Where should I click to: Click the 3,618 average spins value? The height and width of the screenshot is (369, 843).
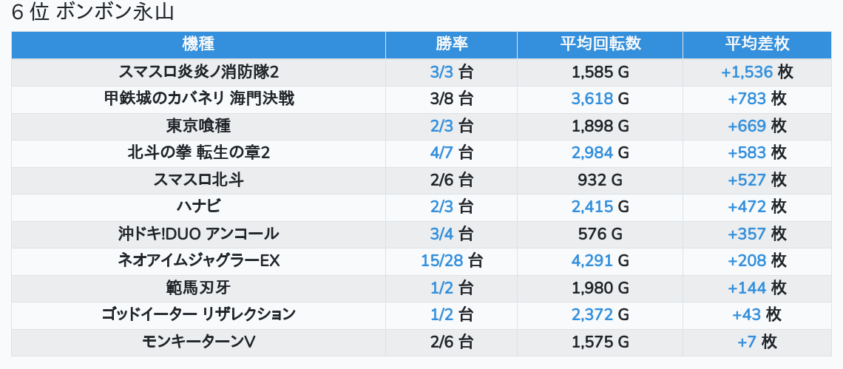[x=592, y=98]
